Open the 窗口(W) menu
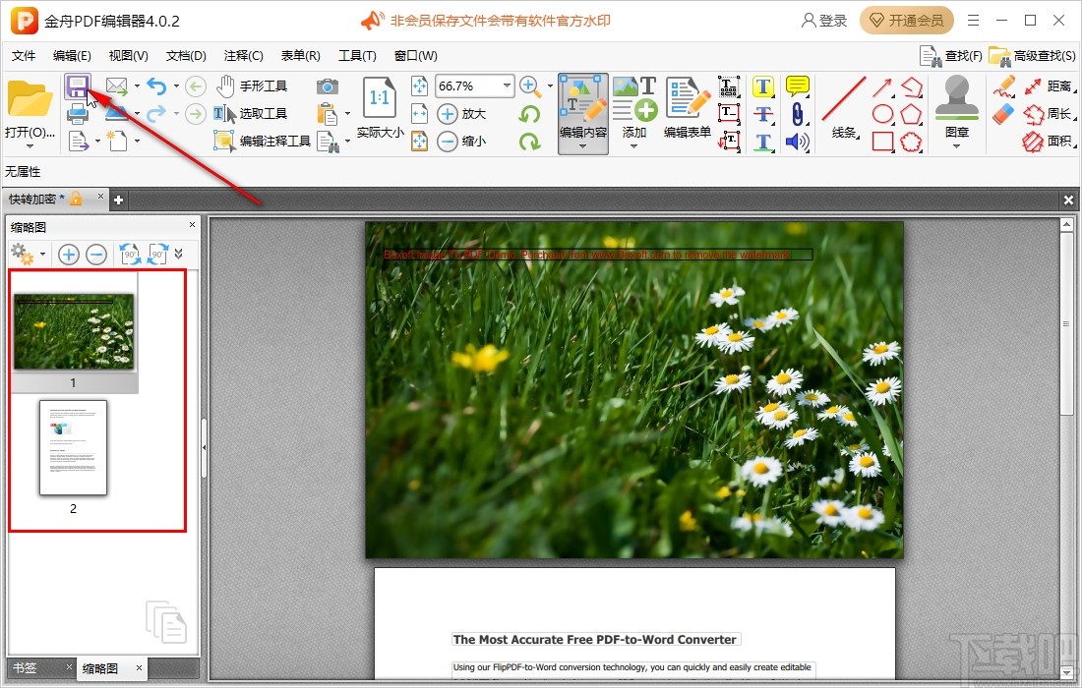 pos(415,56)
